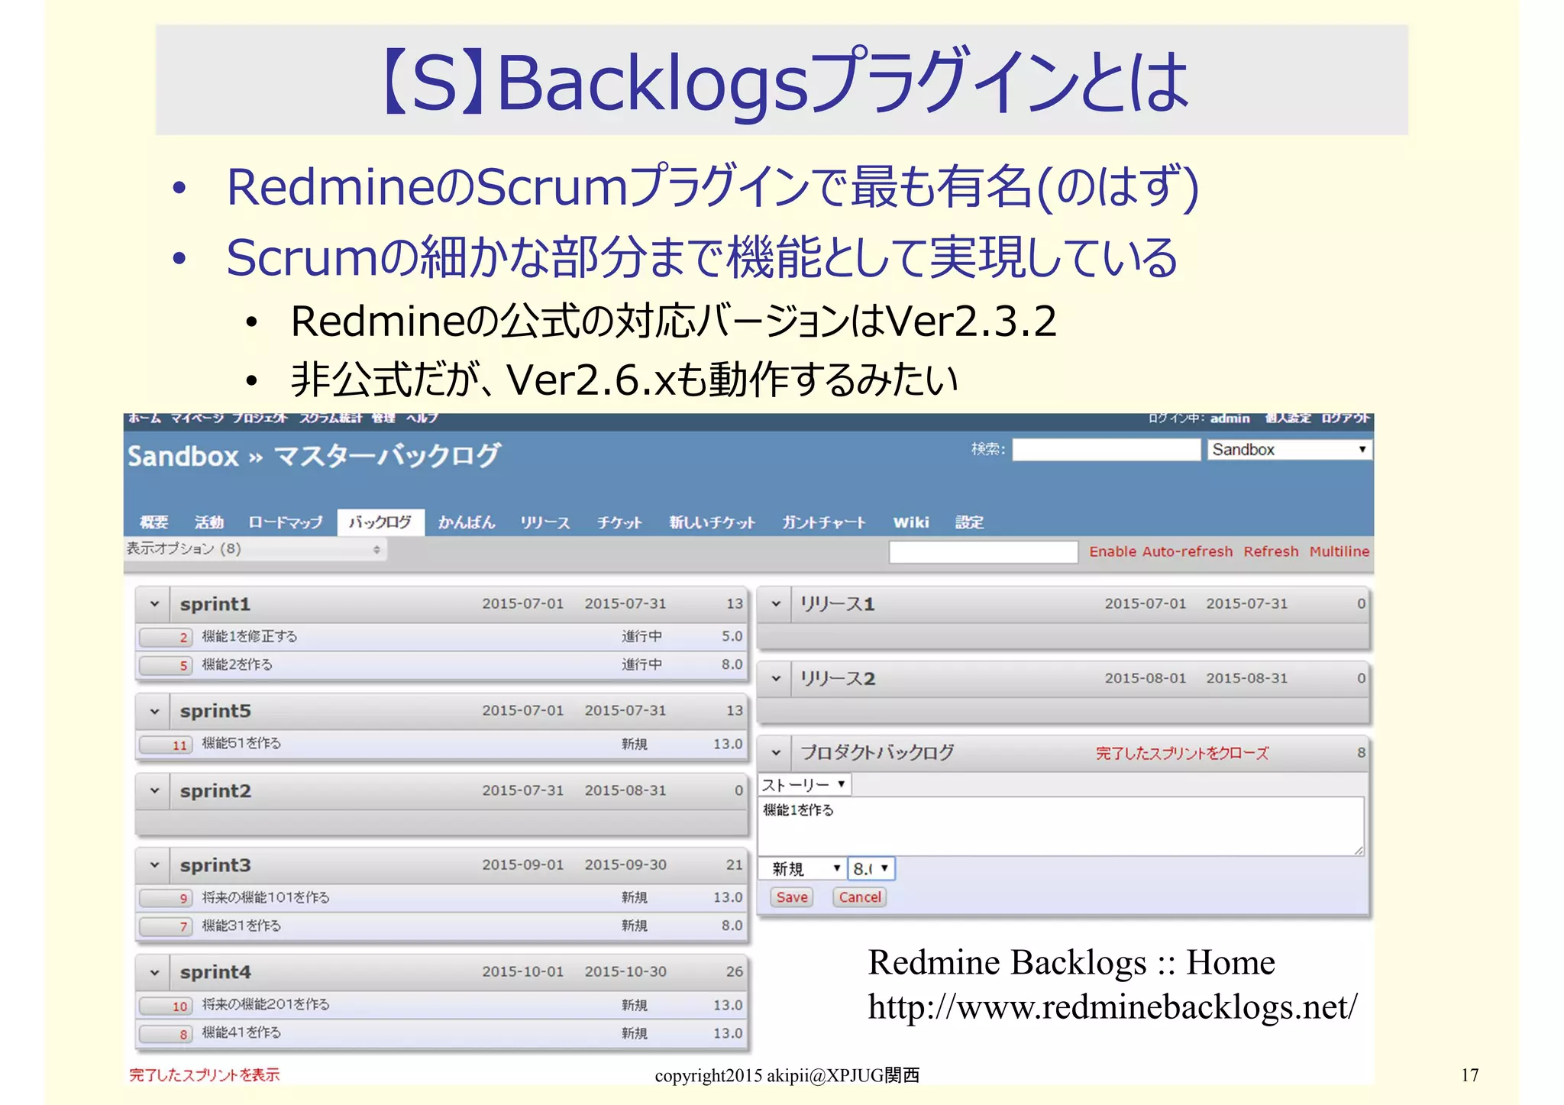Open story ID 5 badge
Screen dimensions: 1564x1105
pyautogui.click(x=166, y=665)
